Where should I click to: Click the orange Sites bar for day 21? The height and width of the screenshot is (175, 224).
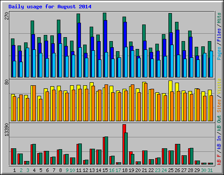[x=146, y=102]
